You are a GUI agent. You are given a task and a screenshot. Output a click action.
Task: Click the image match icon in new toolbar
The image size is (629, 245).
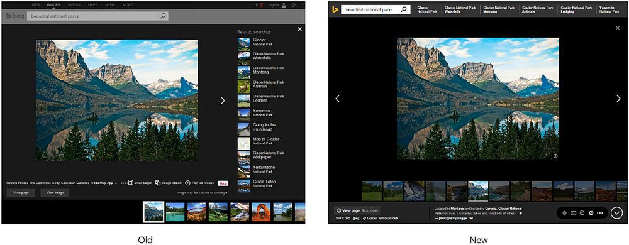click(573, 213)
